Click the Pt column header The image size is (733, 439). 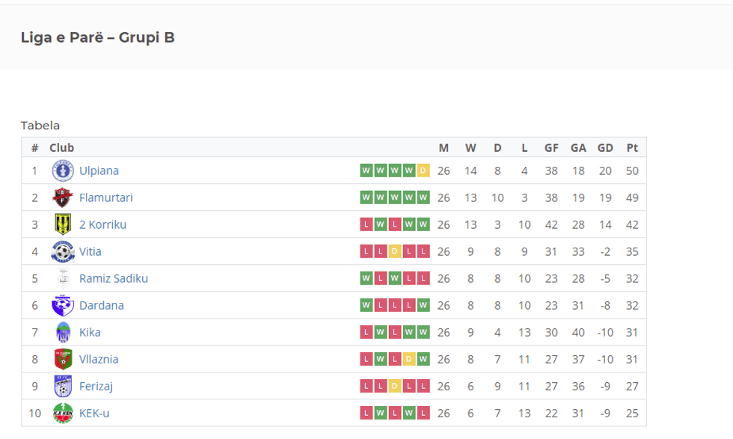click(x=632, y=148)
